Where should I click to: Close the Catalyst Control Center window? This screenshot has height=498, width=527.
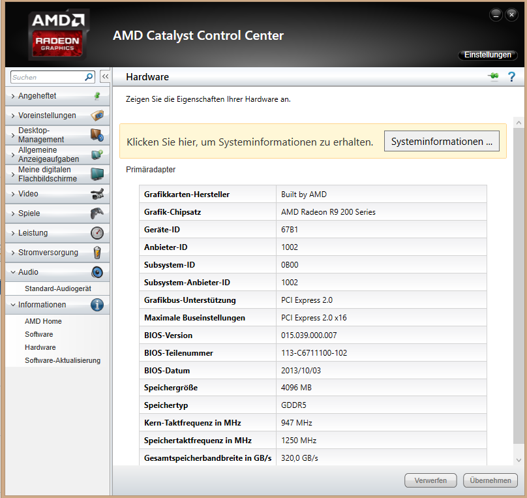coord(511,15)
